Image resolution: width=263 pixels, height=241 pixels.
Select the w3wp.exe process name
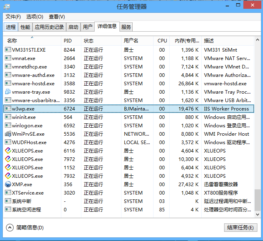pyautogui.click(x=23, y=109)
